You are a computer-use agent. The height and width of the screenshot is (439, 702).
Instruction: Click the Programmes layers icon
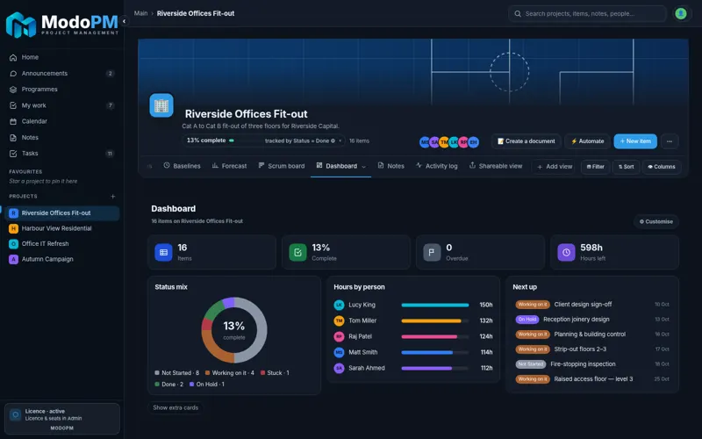(x=13, y=90)
